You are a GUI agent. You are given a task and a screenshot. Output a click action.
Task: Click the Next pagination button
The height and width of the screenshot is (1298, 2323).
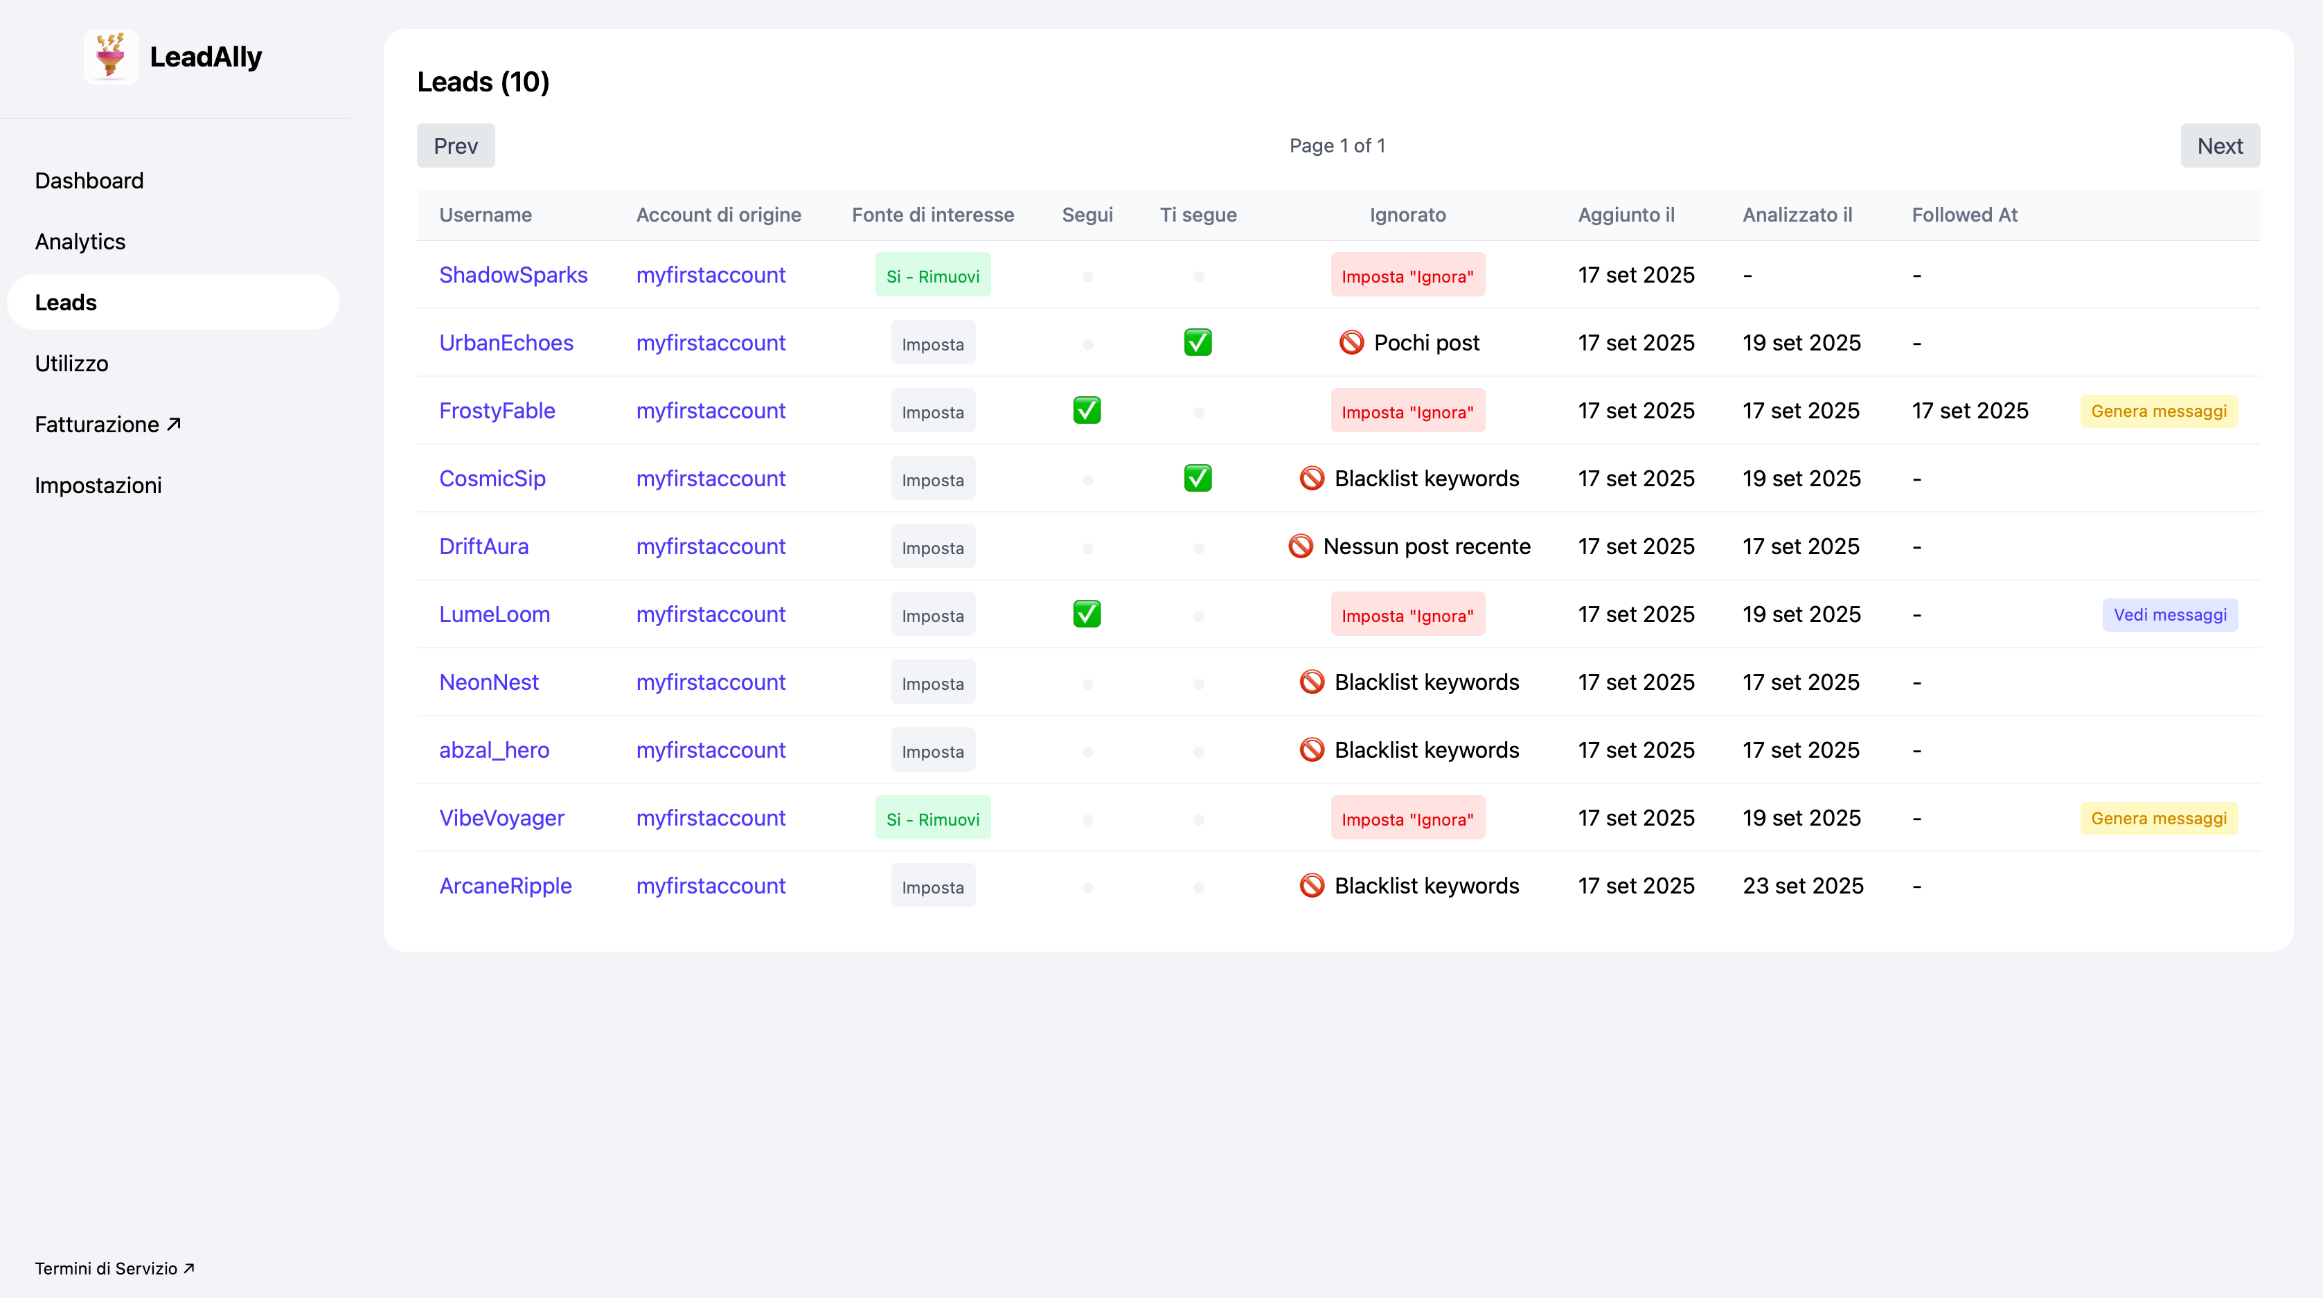pyautogui.click(x=2220, y=145)
